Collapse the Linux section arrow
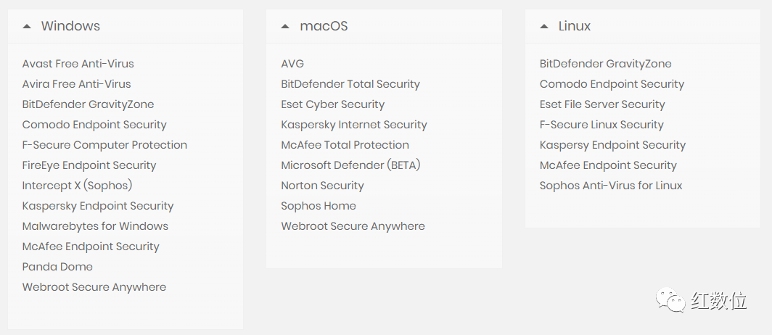This screenshot has width=772, height=335. (x=544, y=26)
